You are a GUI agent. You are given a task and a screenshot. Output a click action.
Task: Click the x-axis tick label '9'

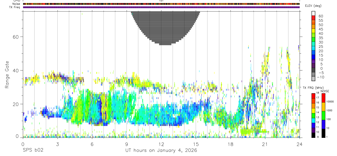(x=127, y=144)
